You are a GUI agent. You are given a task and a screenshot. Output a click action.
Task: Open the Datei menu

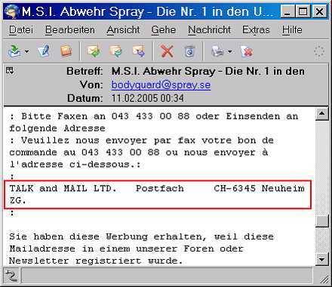(x=21, y=30)
